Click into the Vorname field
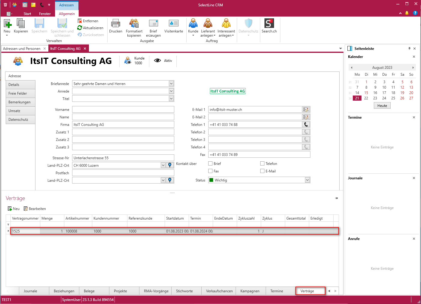 (123, 109)
